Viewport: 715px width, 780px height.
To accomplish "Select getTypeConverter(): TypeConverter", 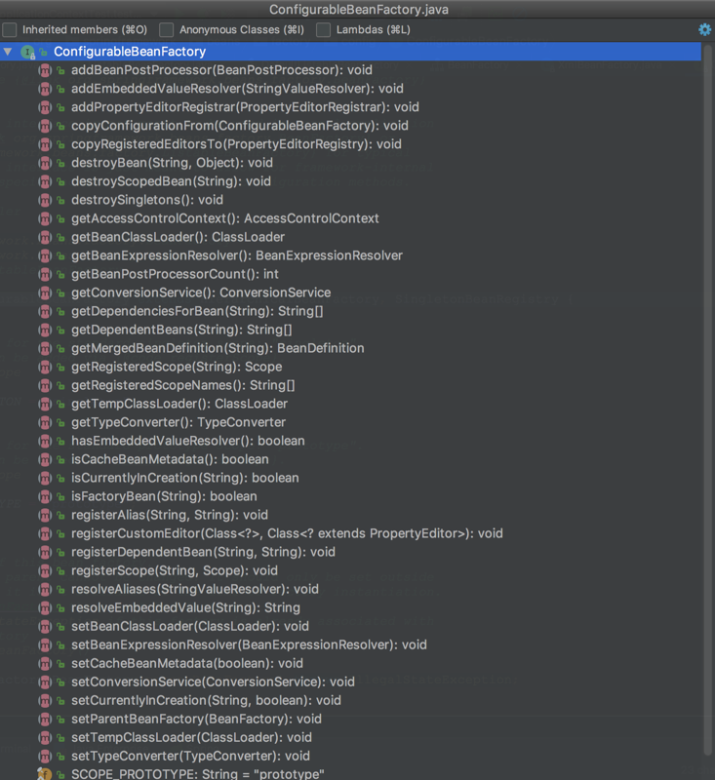I will tap(179, 422).
